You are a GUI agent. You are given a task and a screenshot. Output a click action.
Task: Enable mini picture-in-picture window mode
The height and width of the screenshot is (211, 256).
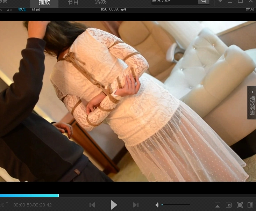(x=229, y=205)
